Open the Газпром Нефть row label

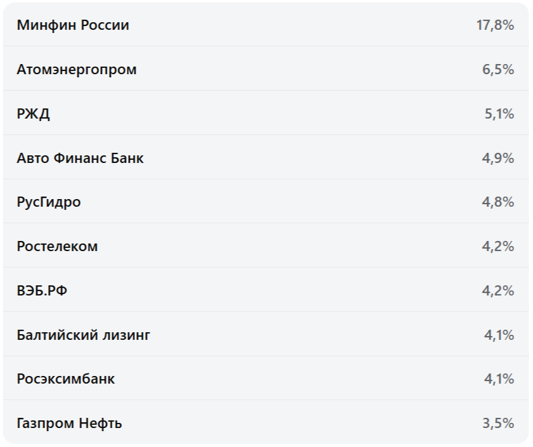pos(70,423)
